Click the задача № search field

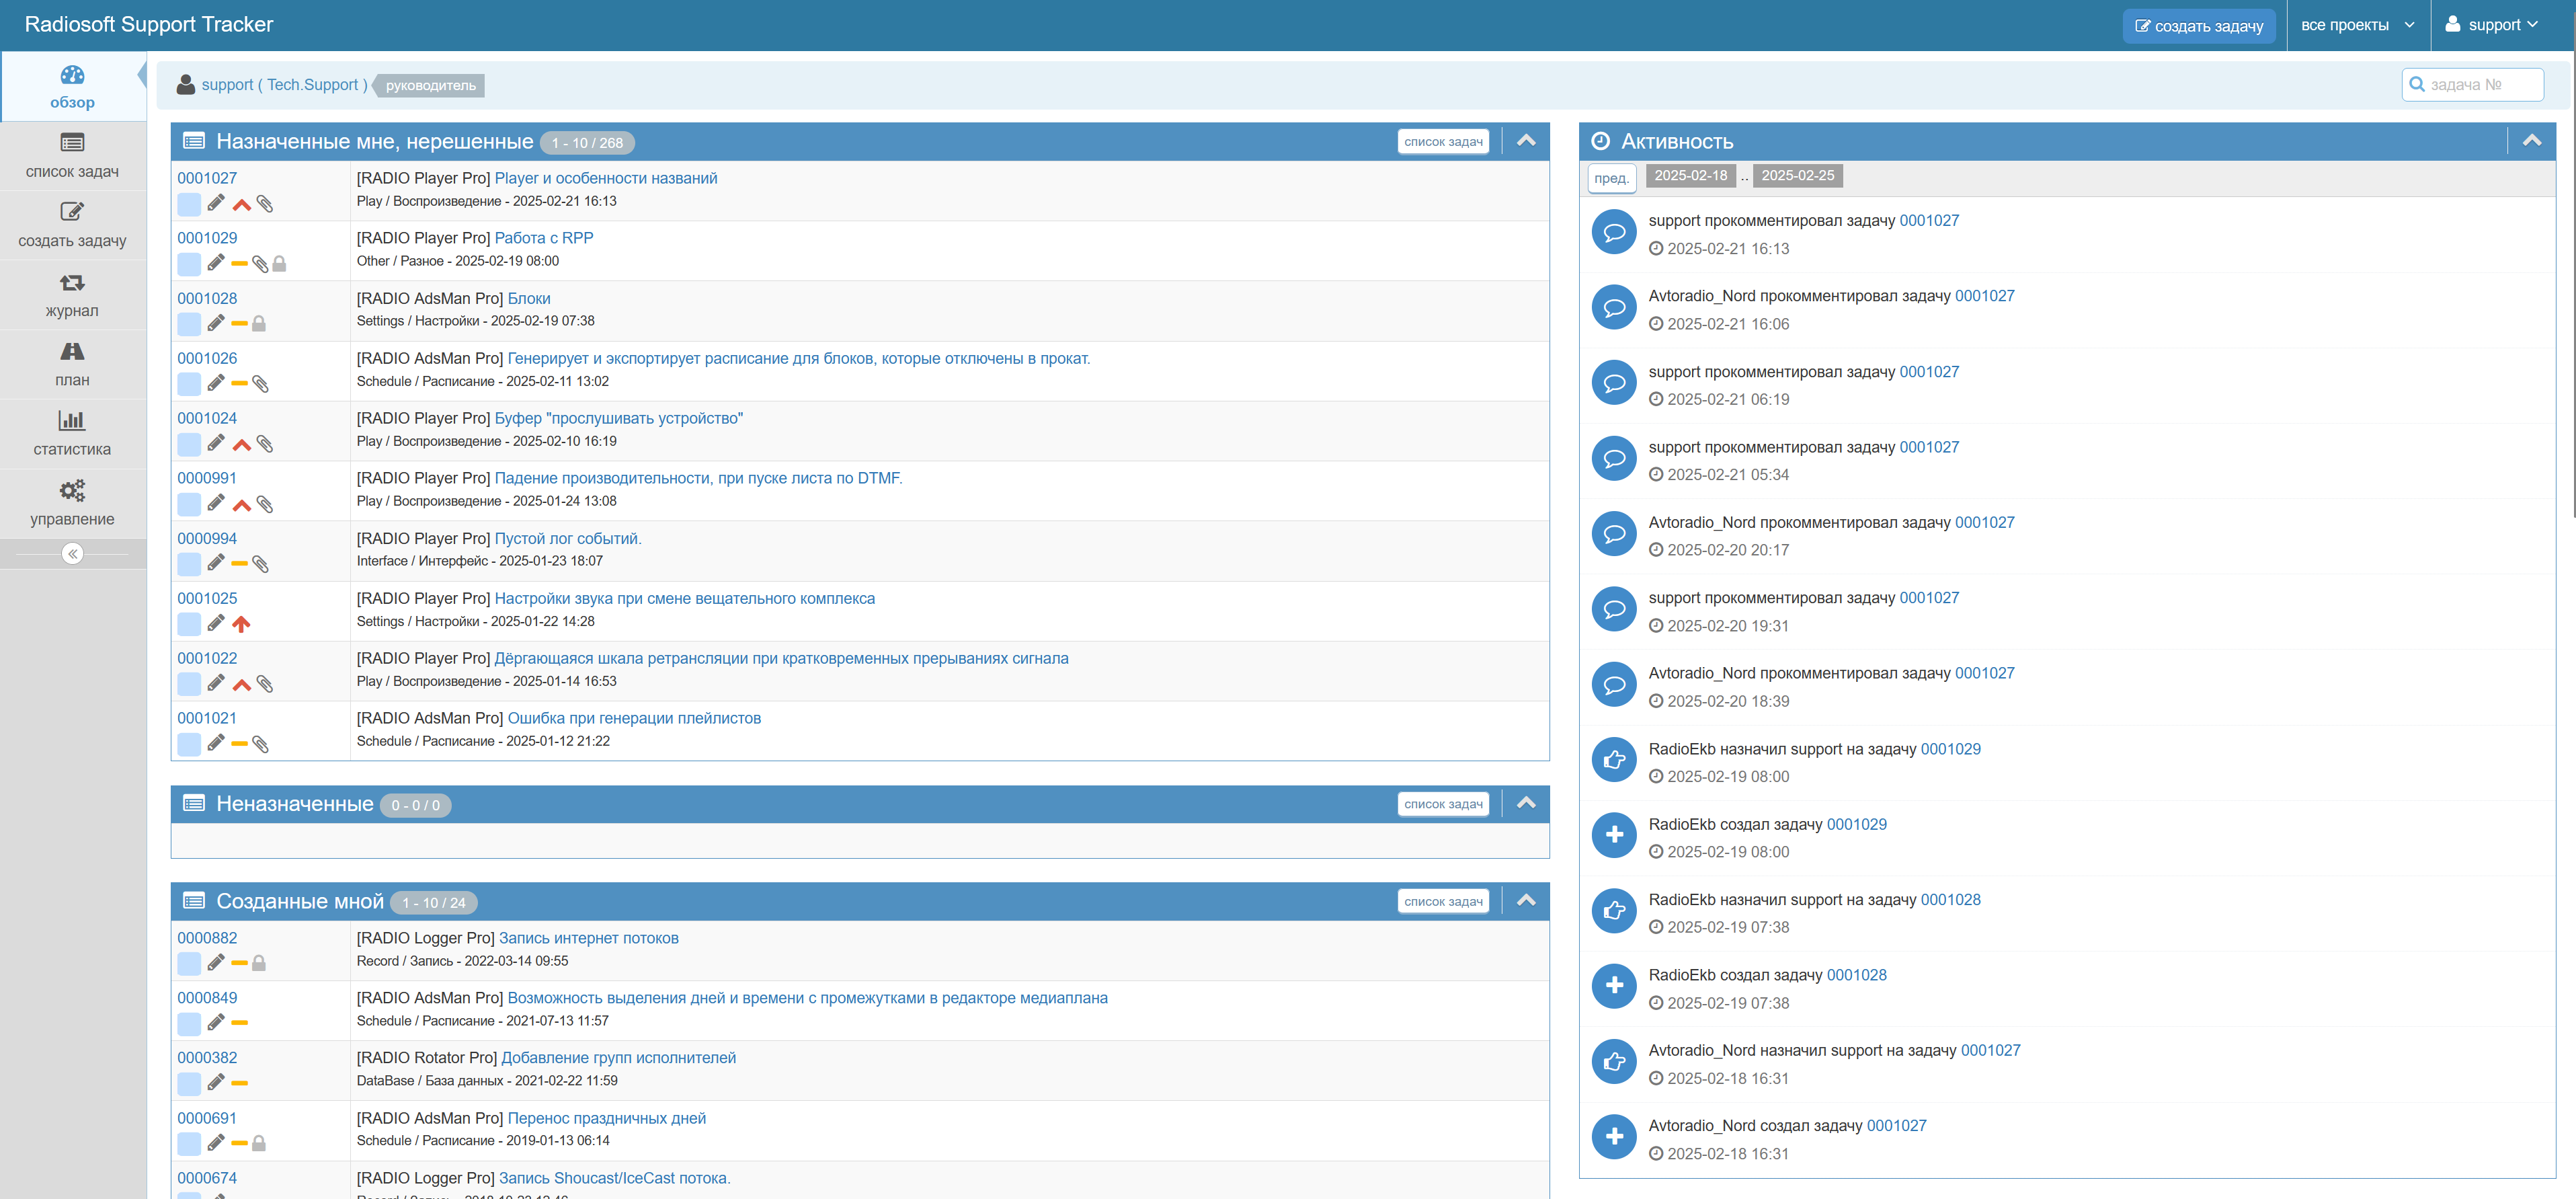point(2472,85)
